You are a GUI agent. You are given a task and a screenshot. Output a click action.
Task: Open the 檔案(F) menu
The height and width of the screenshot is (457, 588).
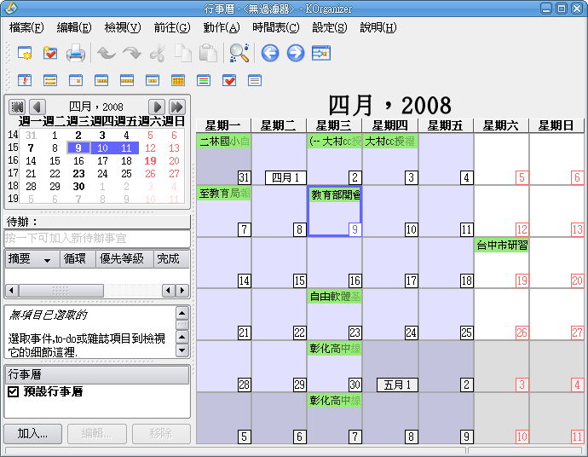click(26, 27)
